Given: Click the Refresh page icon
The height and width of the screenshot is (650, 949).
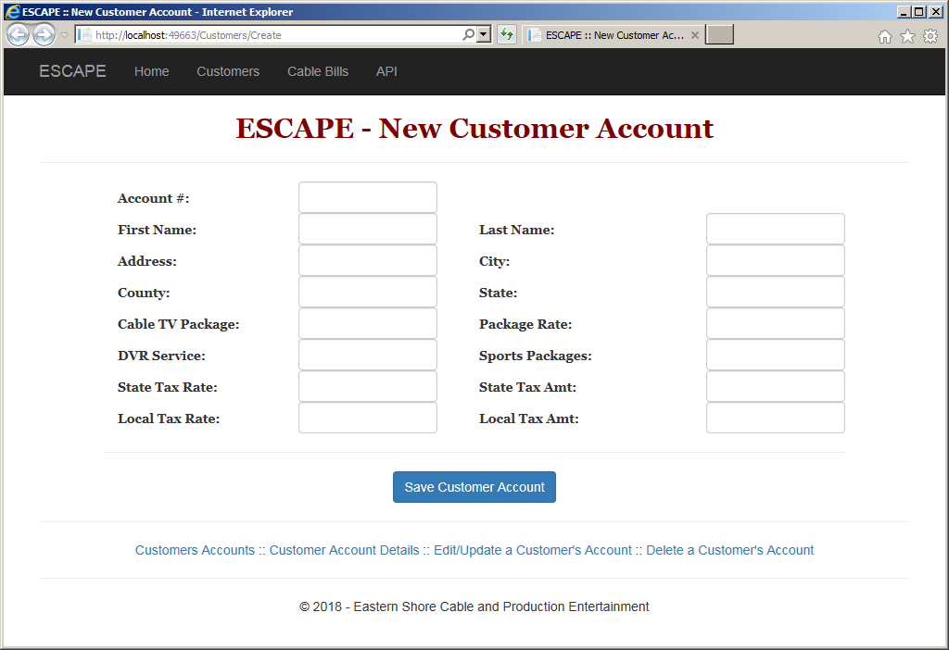Looking at the screenshot, I should tap(507, 34).
